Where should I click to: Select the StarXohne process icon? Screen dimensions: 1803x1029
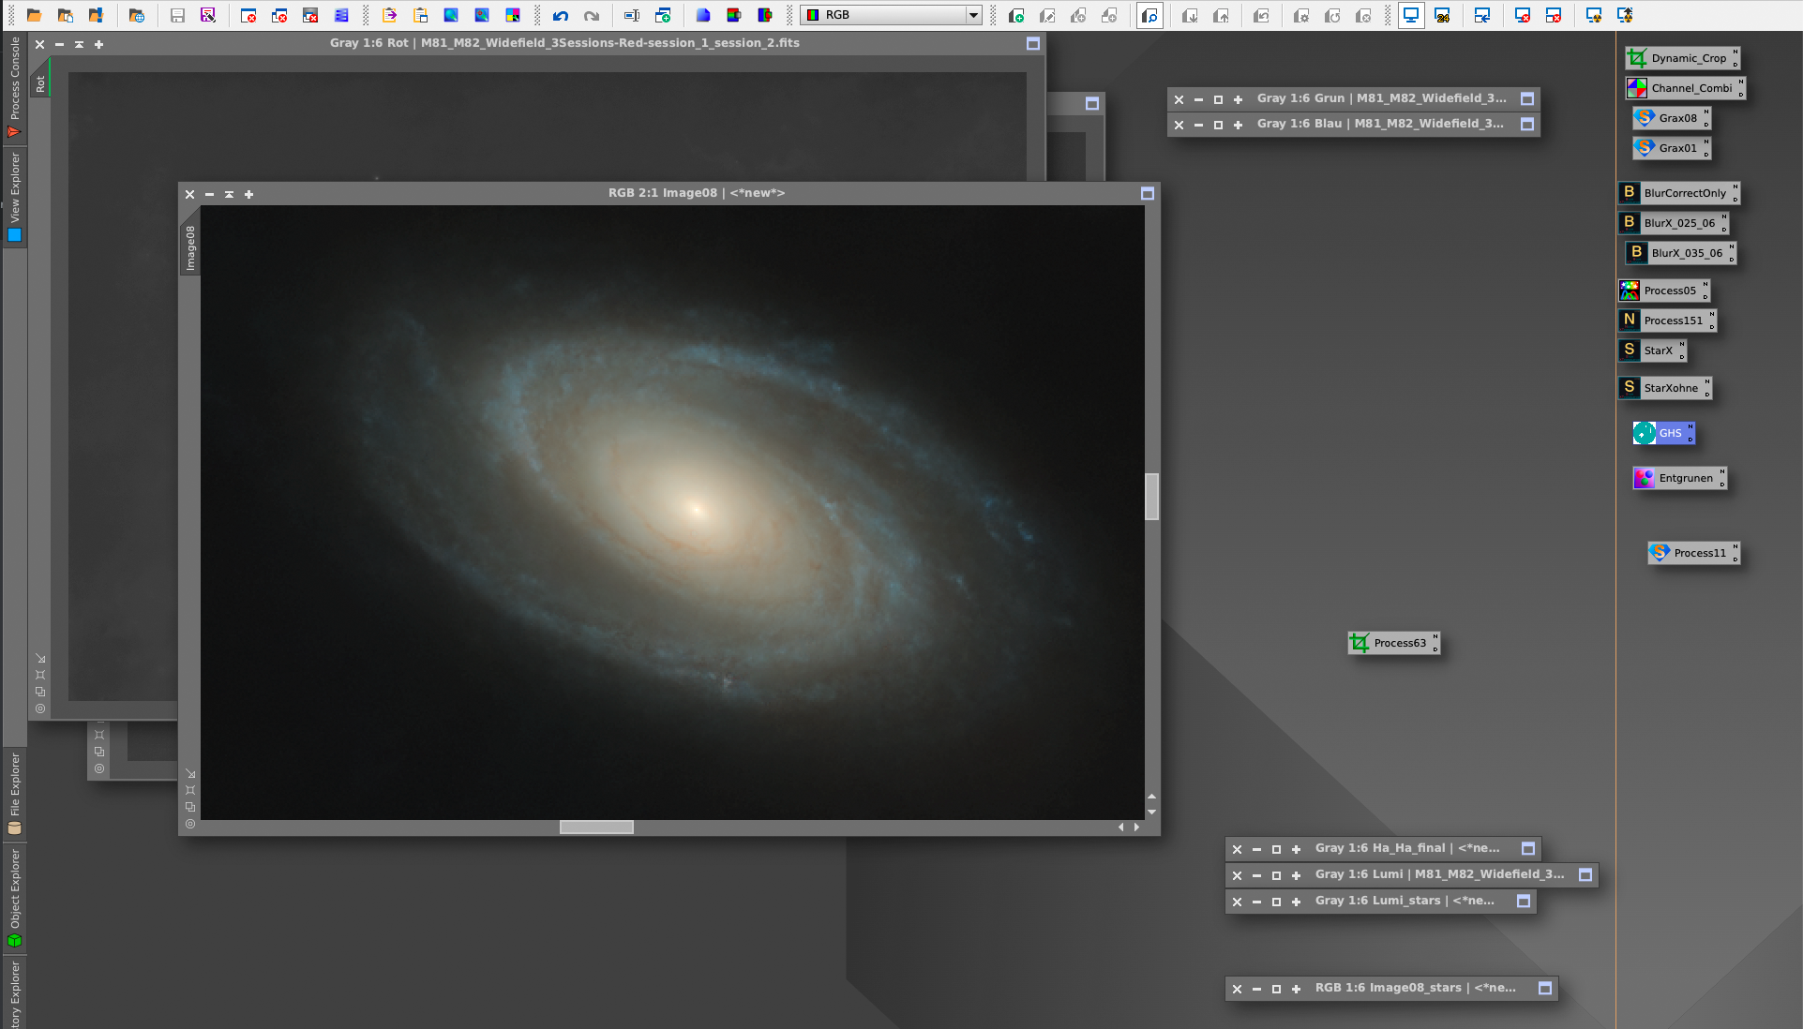[1665, 388]
